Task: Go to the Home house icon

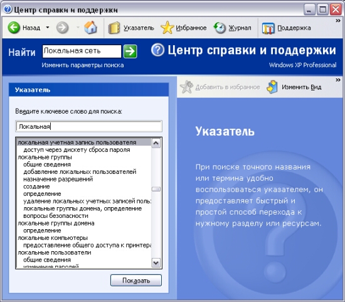Action: click(x=91, y=28)
